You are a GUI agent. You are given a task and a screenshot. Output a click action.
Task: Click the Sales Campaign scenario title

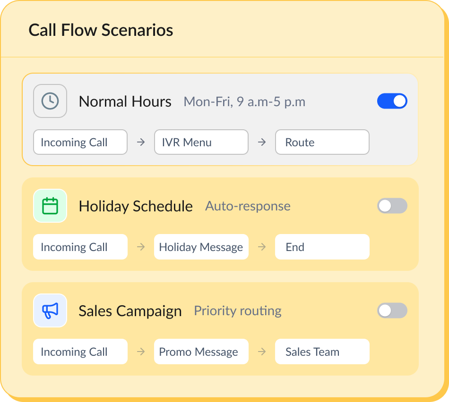coord(130,311)
